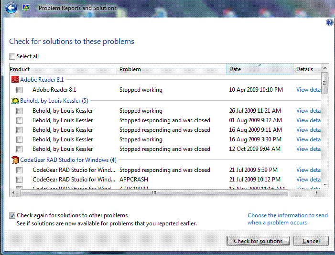Check the Behold 16 Aug 3:30 PM checkbox
The image size is (335, 255).
pyautogui.click(x=20, y=139)
